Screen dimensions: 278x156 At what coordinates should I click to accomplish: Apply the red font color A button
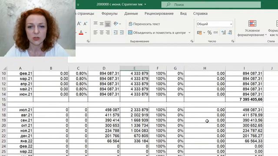click(x=81, y=32)
